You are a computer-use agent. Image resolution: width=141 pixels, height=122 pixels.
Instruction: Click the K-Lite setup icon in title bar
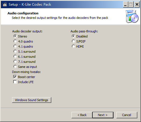point(5,5)
